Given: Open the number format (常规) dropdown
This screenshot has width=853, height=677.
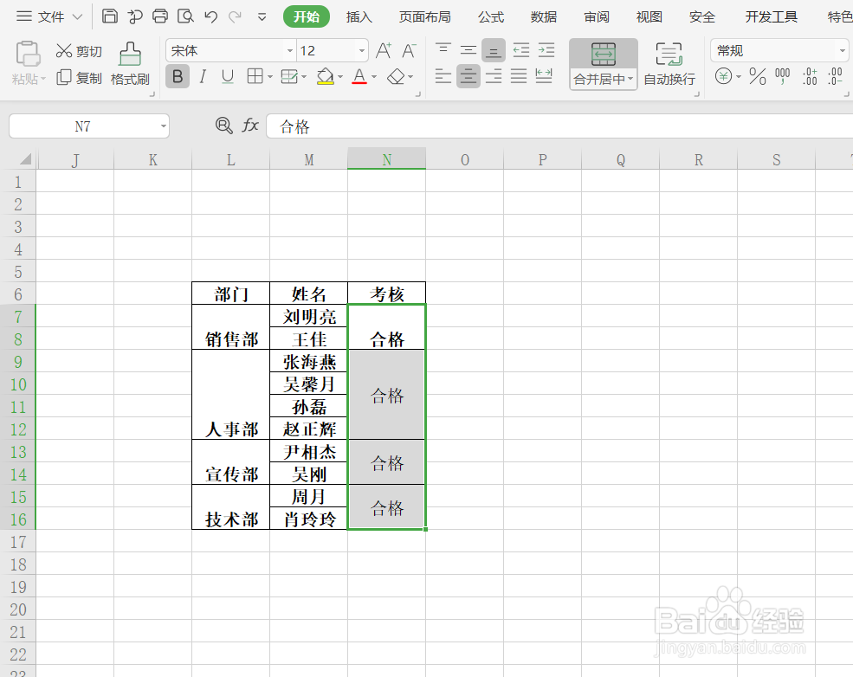Looking at the screenshot, I should pos(842,50).
